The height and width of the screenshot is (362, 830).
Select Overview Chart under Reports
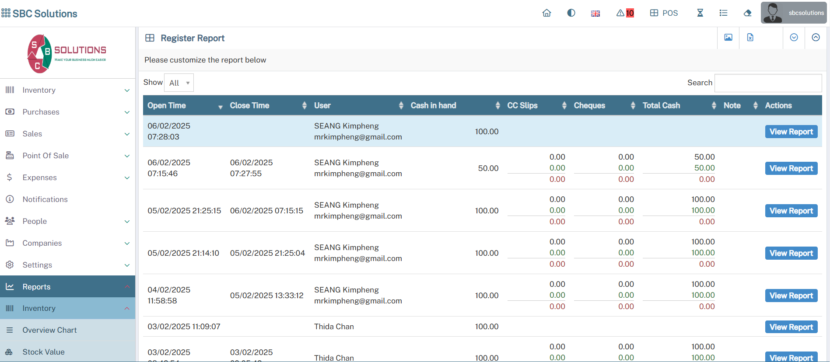point(49,330)
